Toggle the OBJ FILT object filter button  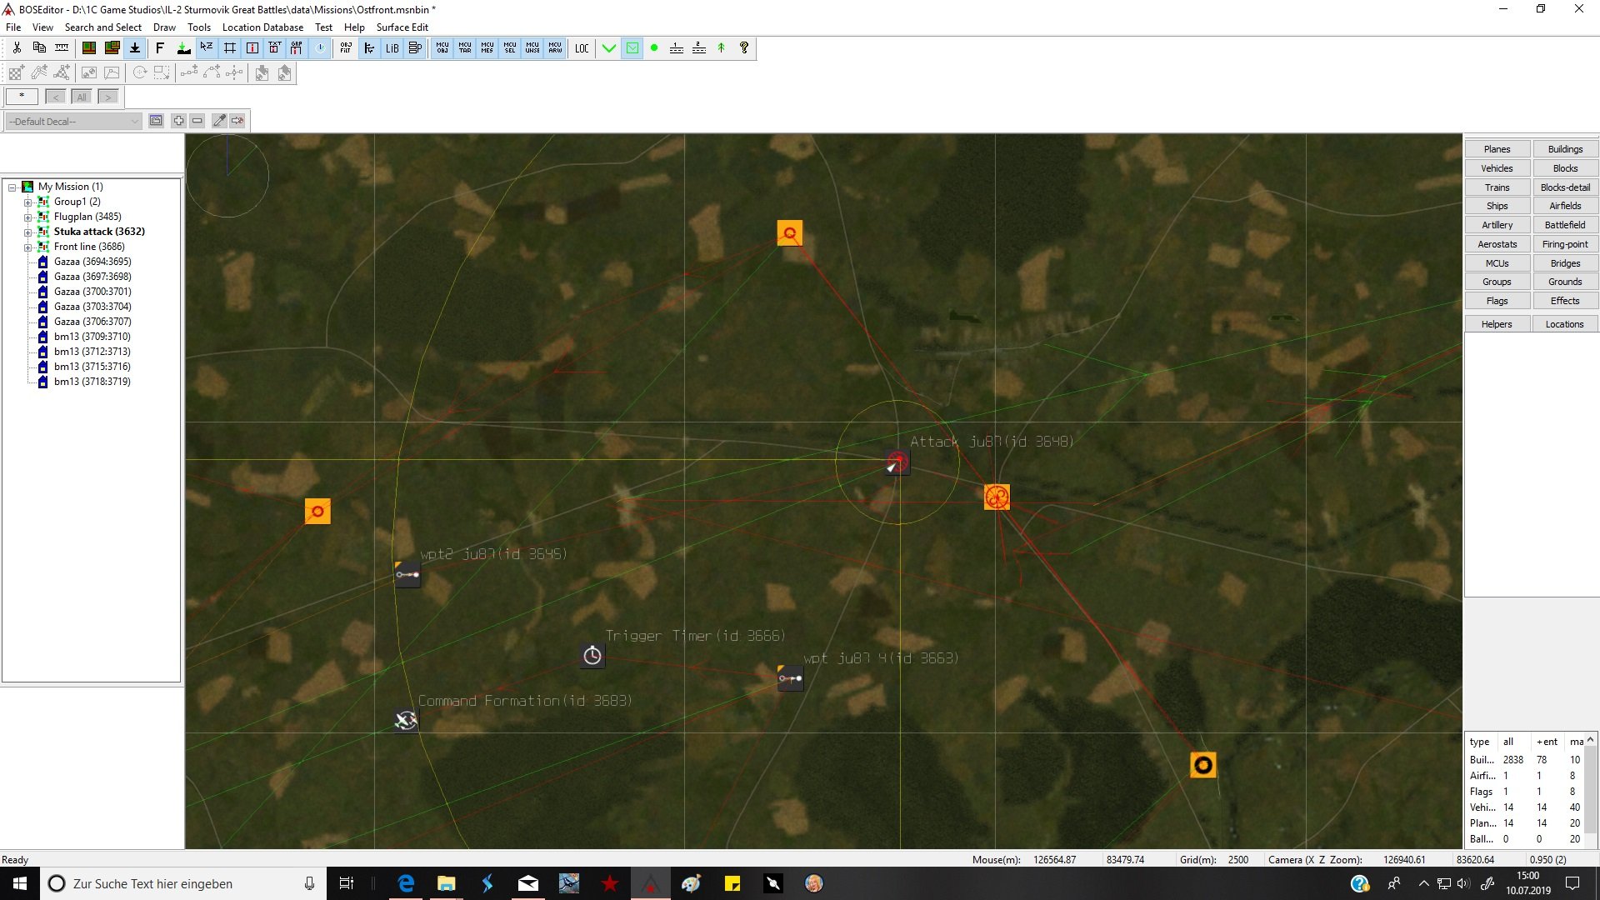(346, 48)
